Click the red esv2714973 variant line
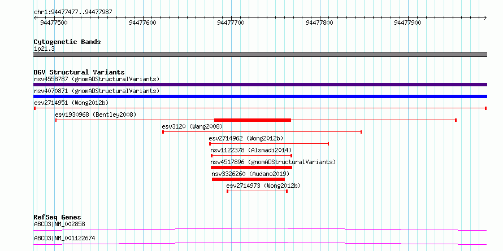The width and height of the screenshot is (503, 251). (257, 191)
